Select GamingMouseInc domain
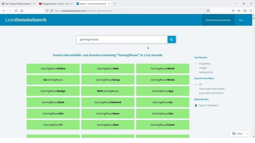 tap(163, 102)
